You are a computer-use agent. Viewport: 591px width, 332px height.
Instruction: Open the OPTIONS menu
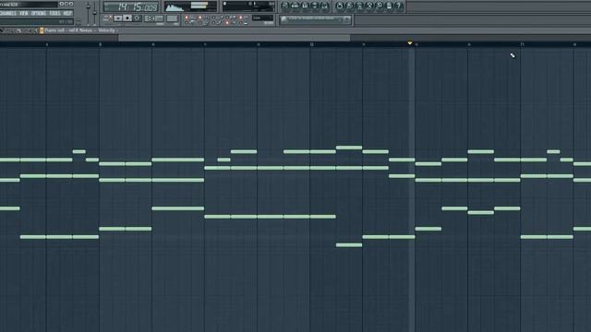point(39,13)
